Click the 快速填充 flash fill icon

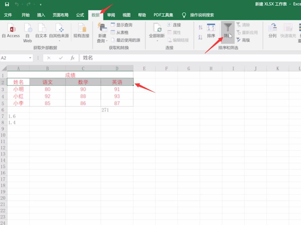(x=288, y=31)
